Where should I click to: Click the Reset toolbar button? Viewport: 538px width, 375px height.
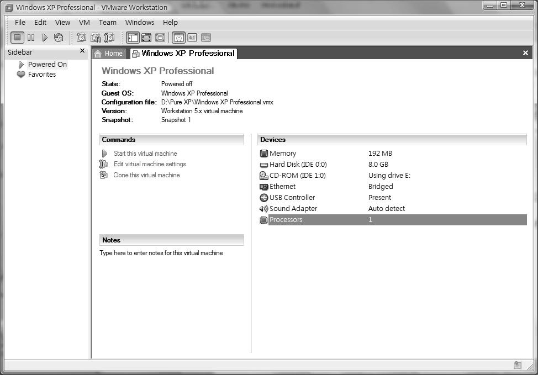[59, 38]
